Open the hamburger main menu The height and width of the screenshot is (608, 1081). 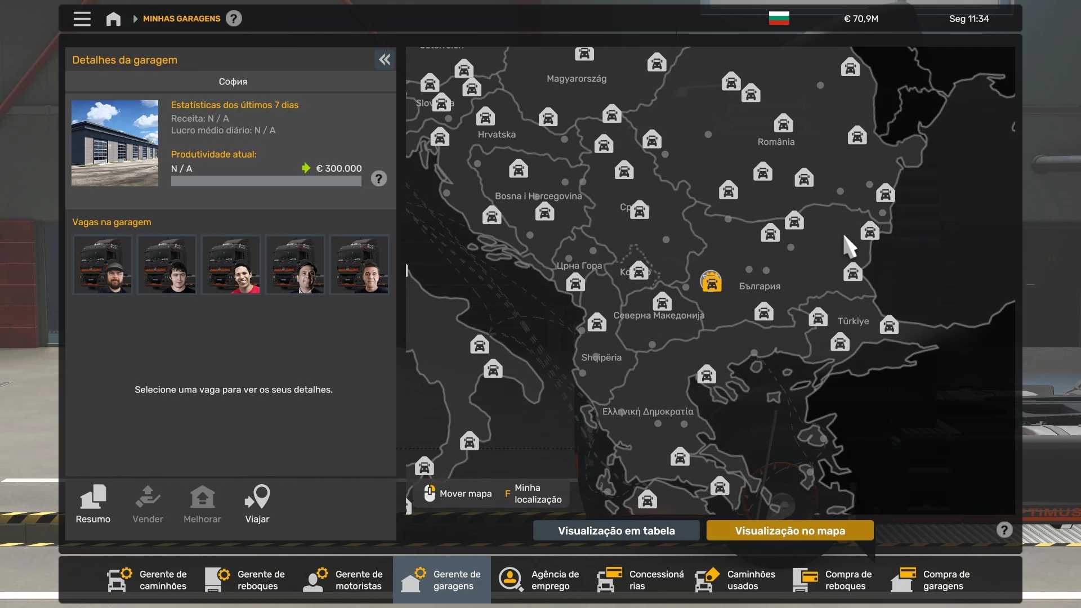coord(82,19)
